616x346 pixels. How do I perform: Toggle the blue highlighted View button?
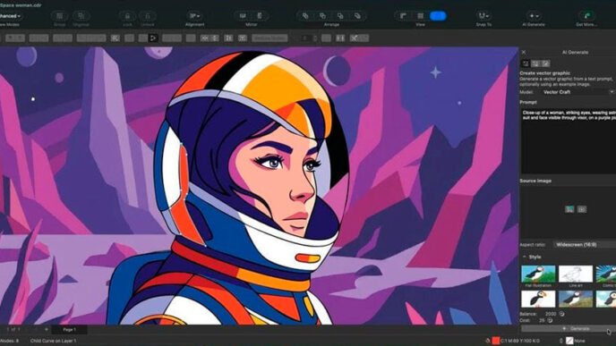click(438, 16)
